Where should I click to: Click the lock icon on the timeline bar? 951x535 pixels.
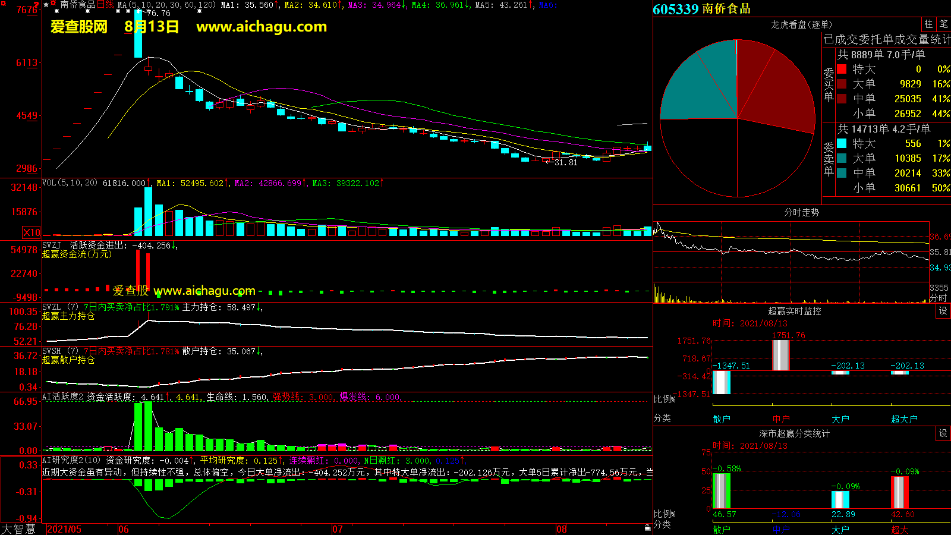click(x=647, y=527)
